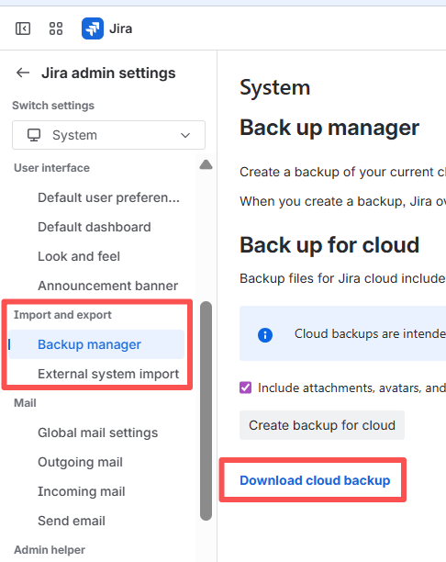Toggle the Include attachments, avatars checkbox
This screenshot has width=446, height=562.
click(245, 388)
